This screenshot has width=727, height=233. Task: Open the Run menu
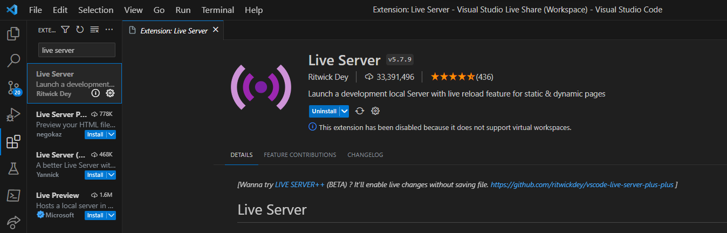(183, 10)
